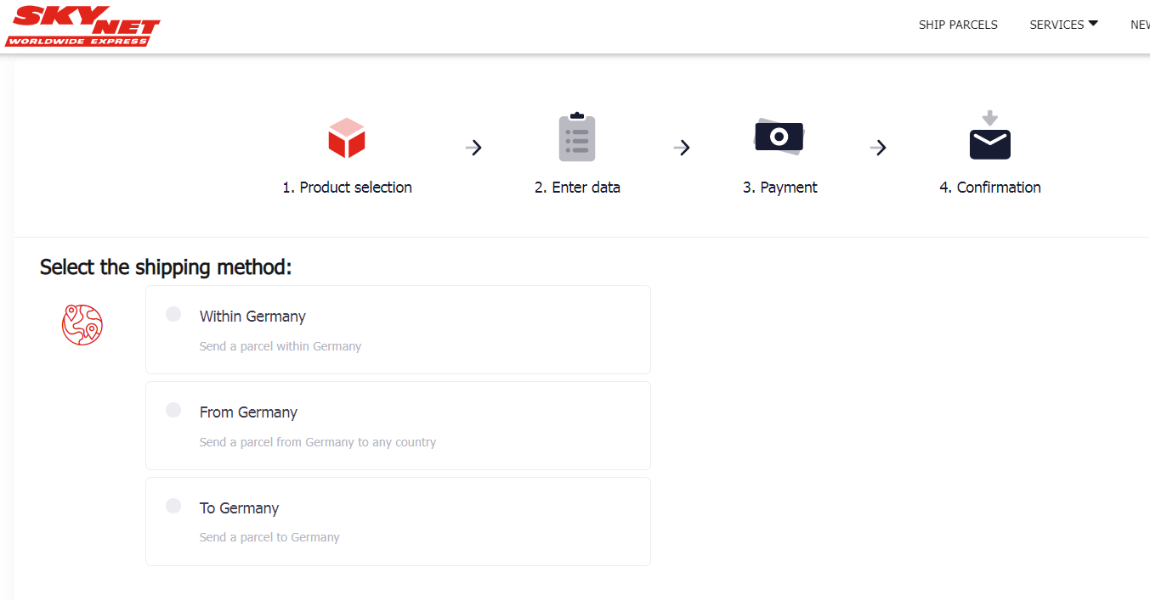The width and height of the screenshot is (1150, 600).
Task: Click the '2. Enter data' step label
Action: click(x=577, y=188)
